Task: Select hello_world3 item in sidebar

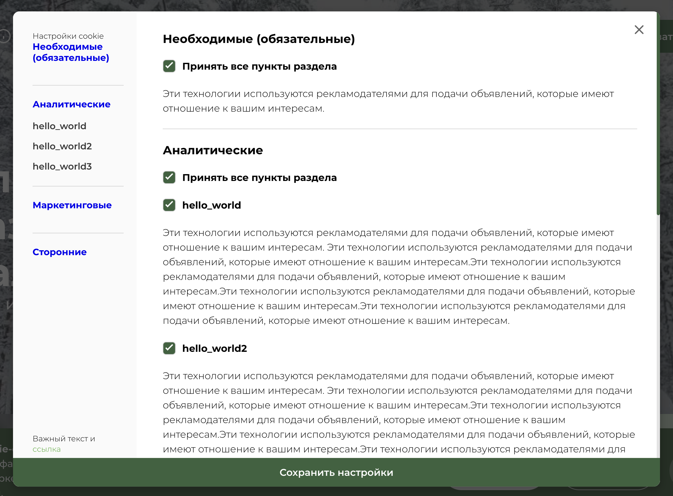Action: (x=62, y=167)
